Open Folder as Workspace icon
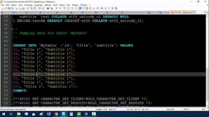 pos(94,8)
